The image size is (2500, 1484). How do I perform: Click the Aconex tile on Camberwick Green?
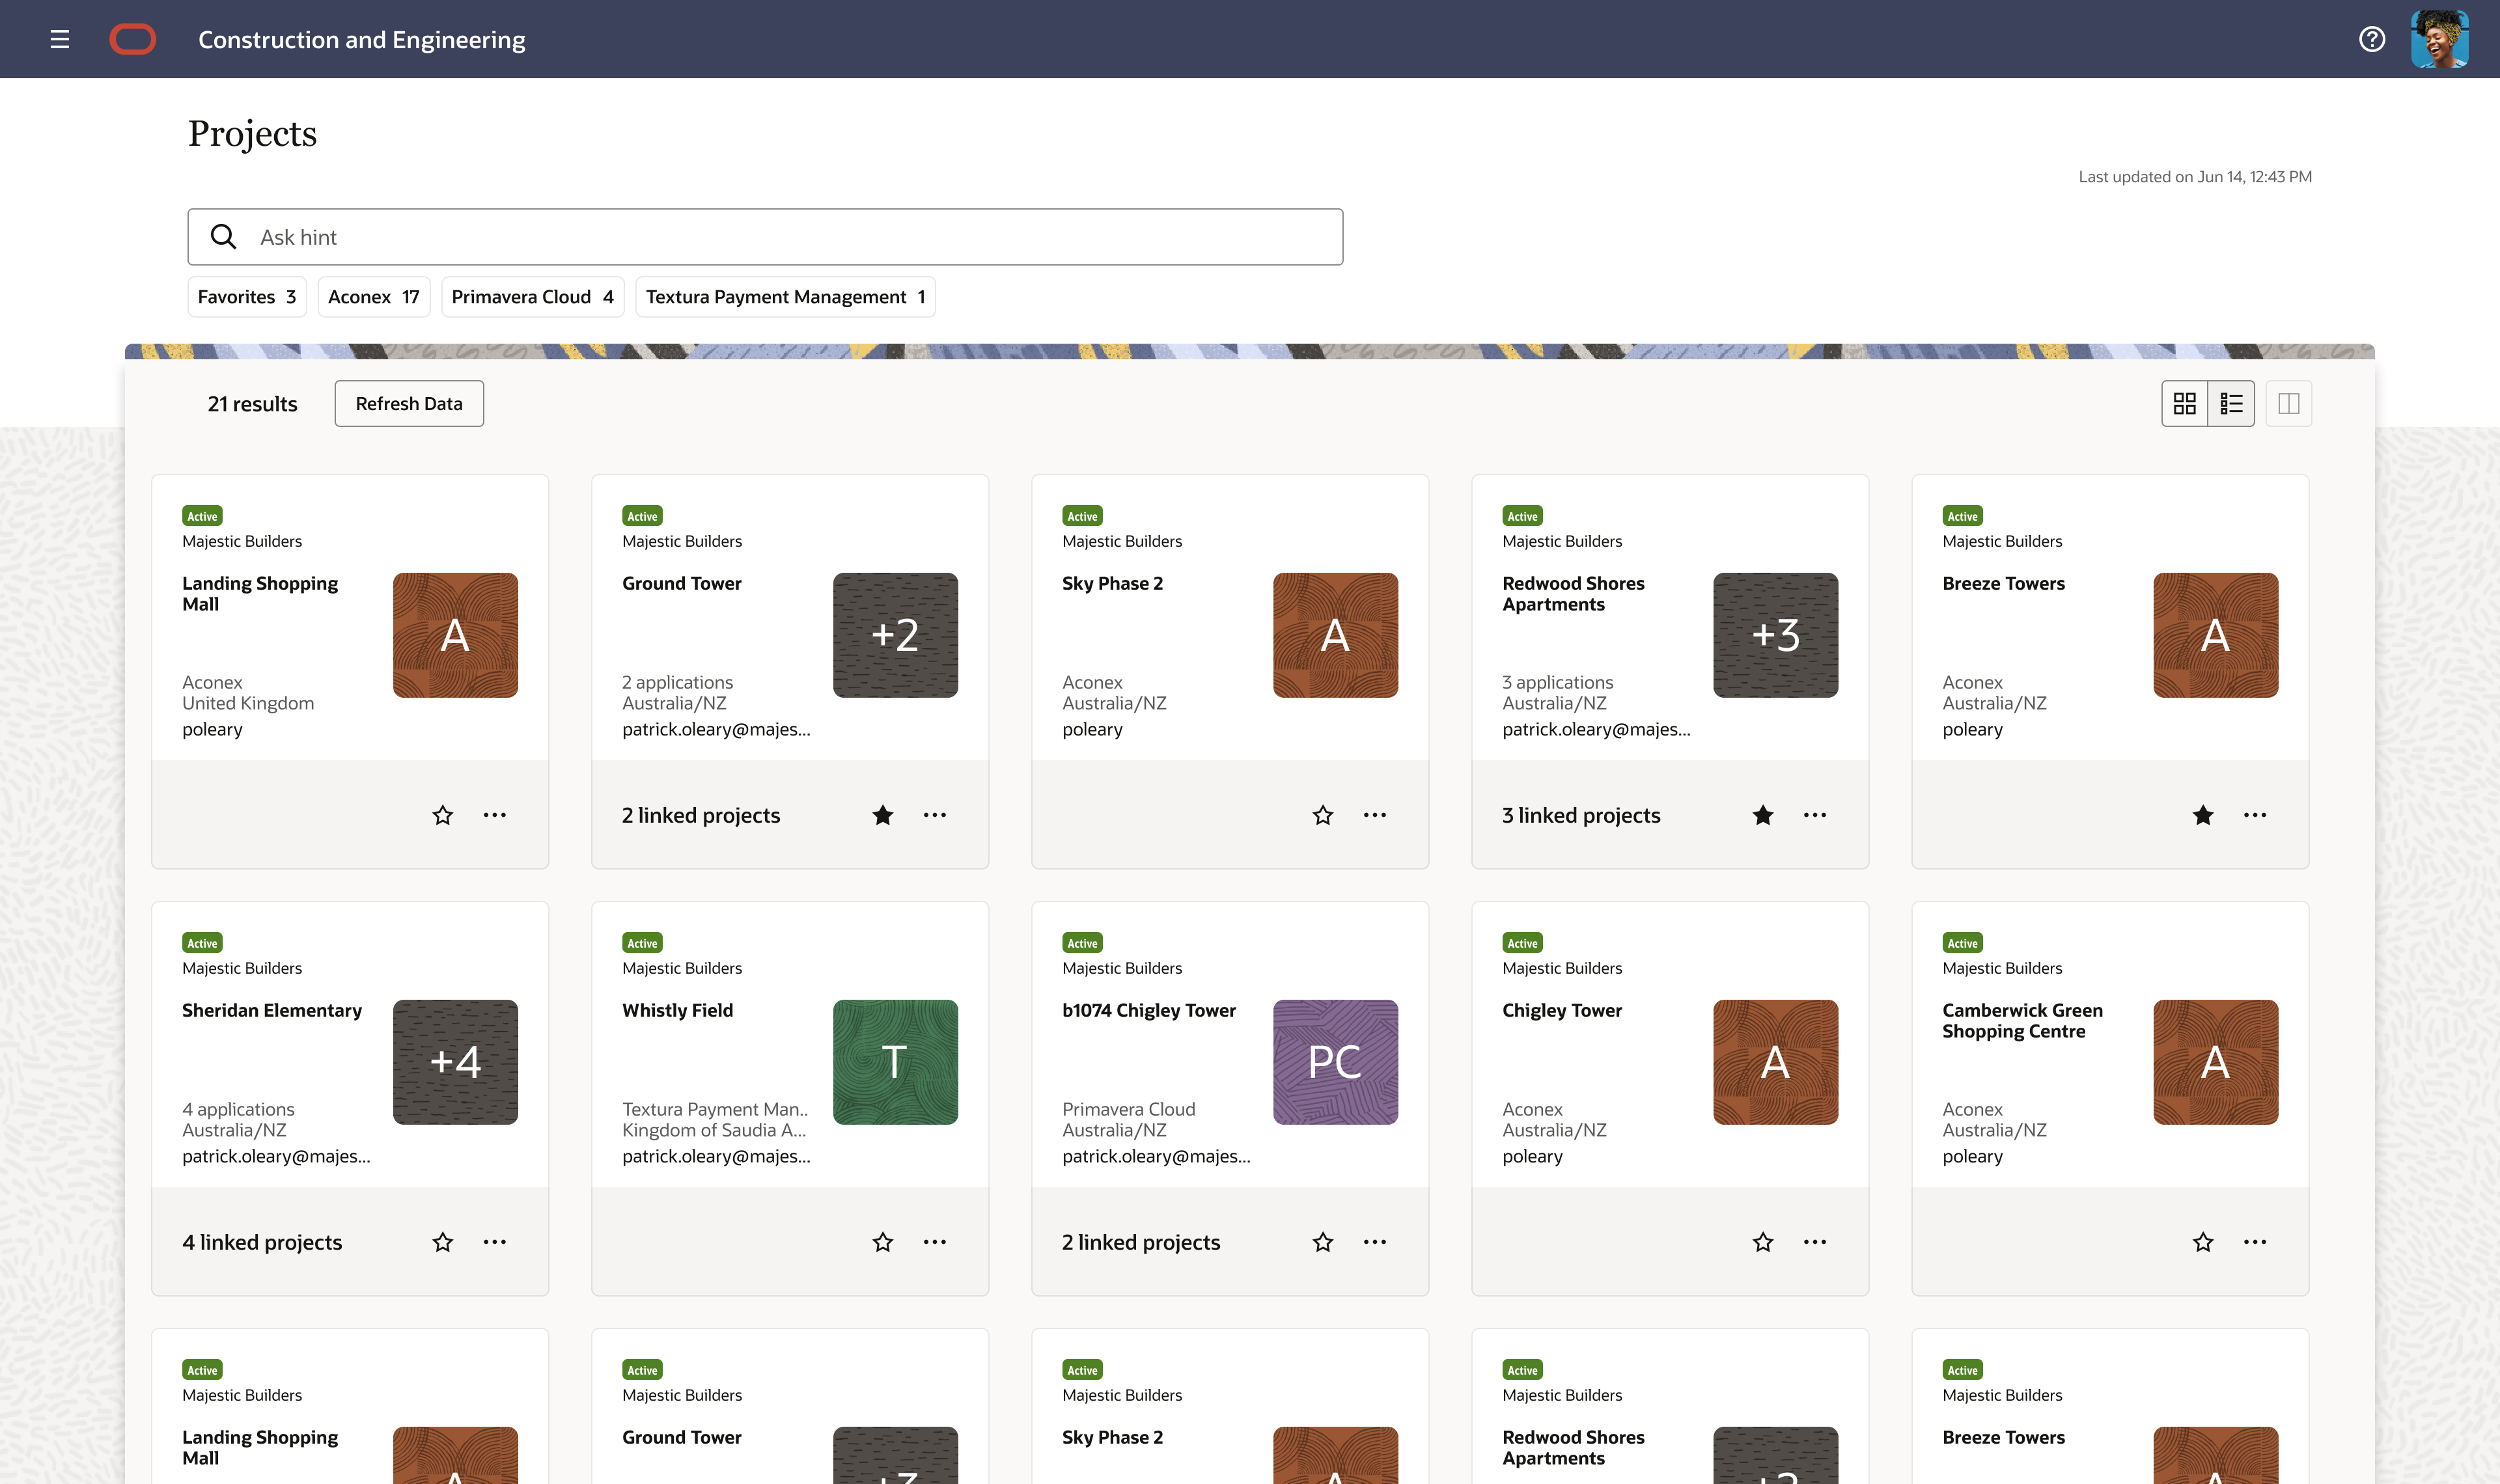click(x=2215, y=1062)
